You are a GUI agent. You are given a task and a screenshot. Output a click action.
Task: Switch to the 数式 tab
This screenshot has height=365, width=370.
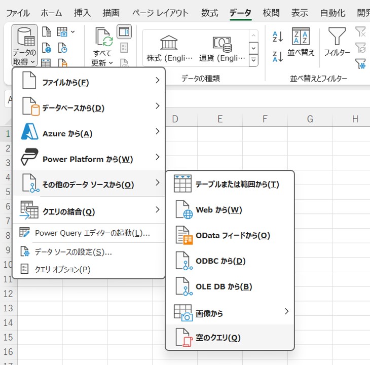[209, 13]
